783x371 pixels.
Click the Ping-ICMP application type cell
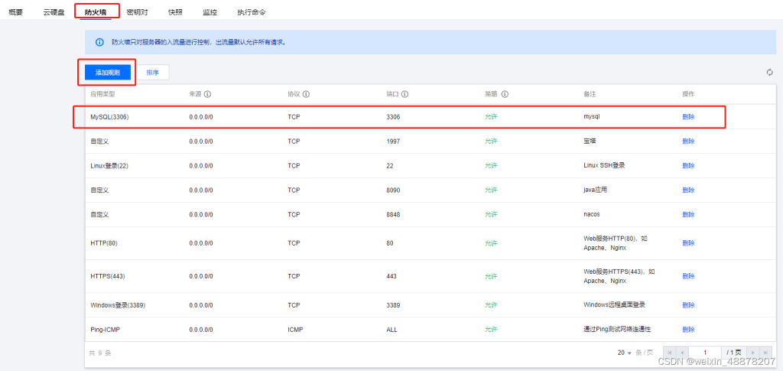(x=104, y=330)
